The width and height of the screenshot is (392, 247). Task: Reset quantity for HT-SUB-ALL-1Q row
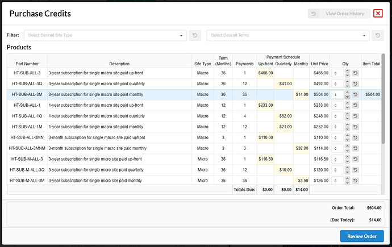pos(355,116)
